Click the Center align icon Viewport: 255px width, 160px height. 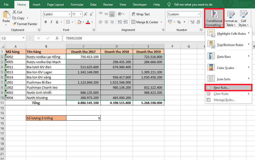click(106, 22)
